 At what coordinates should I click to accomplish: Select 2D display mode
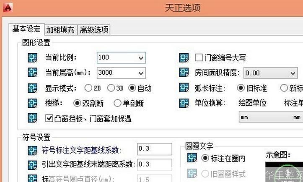(88, 88)
